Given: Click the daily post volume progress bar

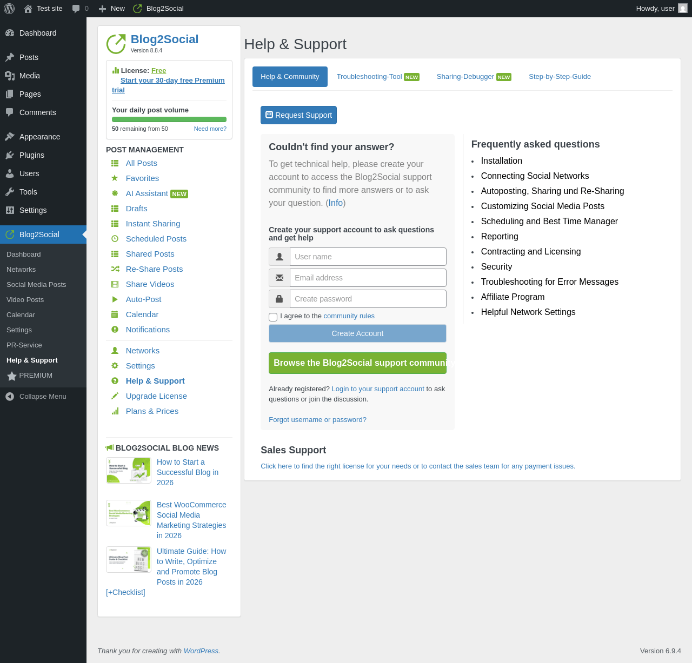Looking at the screenshot, I should point(169,119).
